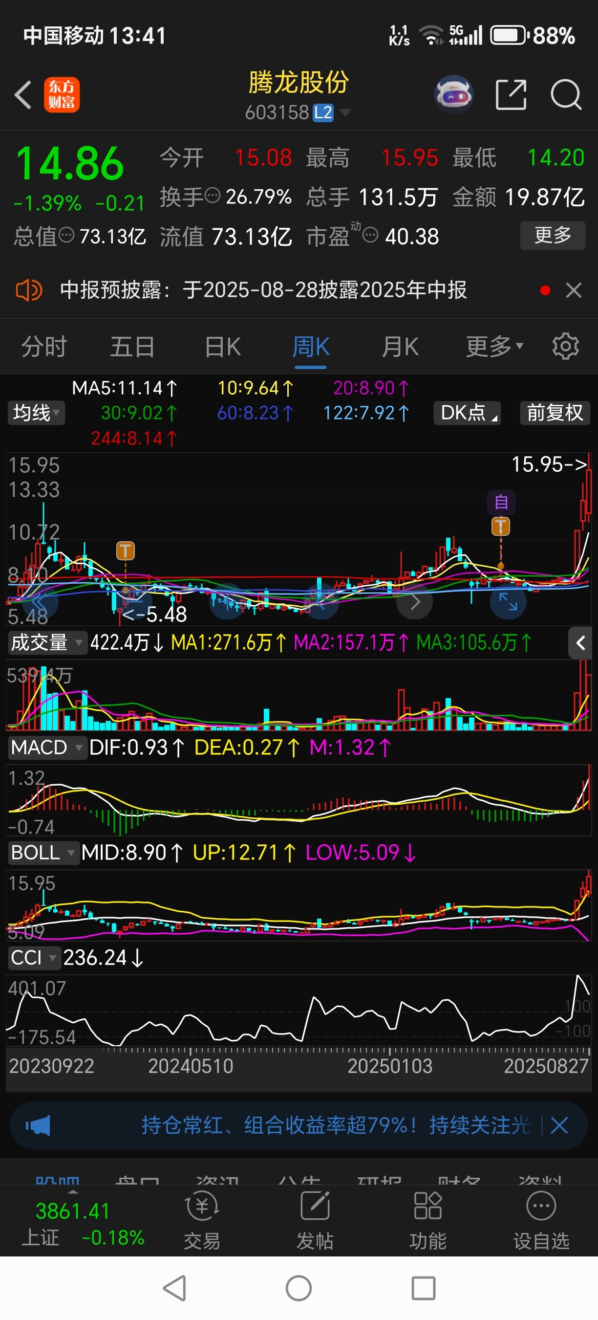
Task: Tap the orange T marker below 自
Action: (501, 526)
